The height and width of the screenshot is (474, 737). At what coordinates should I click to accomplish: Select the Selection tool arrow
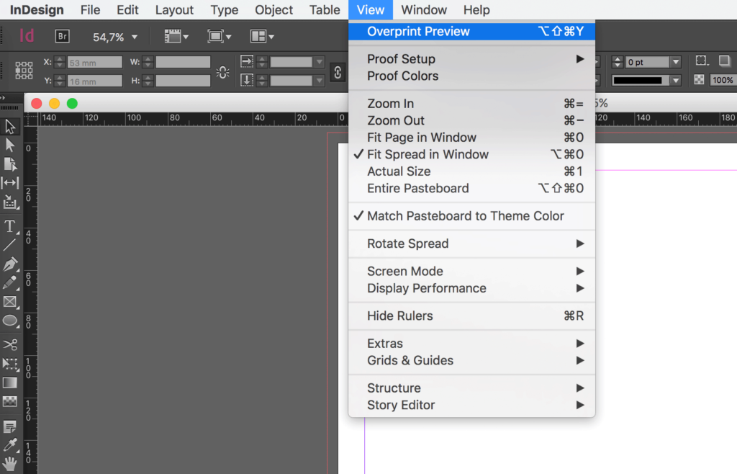(10, 126)
